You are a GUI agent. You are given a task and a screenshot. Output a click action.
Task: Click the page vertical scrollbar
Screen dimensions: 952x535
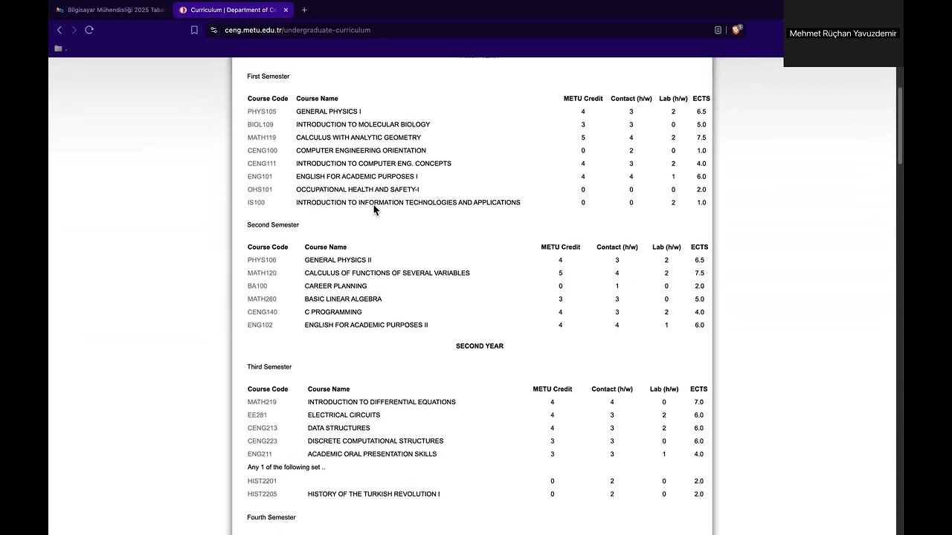(900, 126)
